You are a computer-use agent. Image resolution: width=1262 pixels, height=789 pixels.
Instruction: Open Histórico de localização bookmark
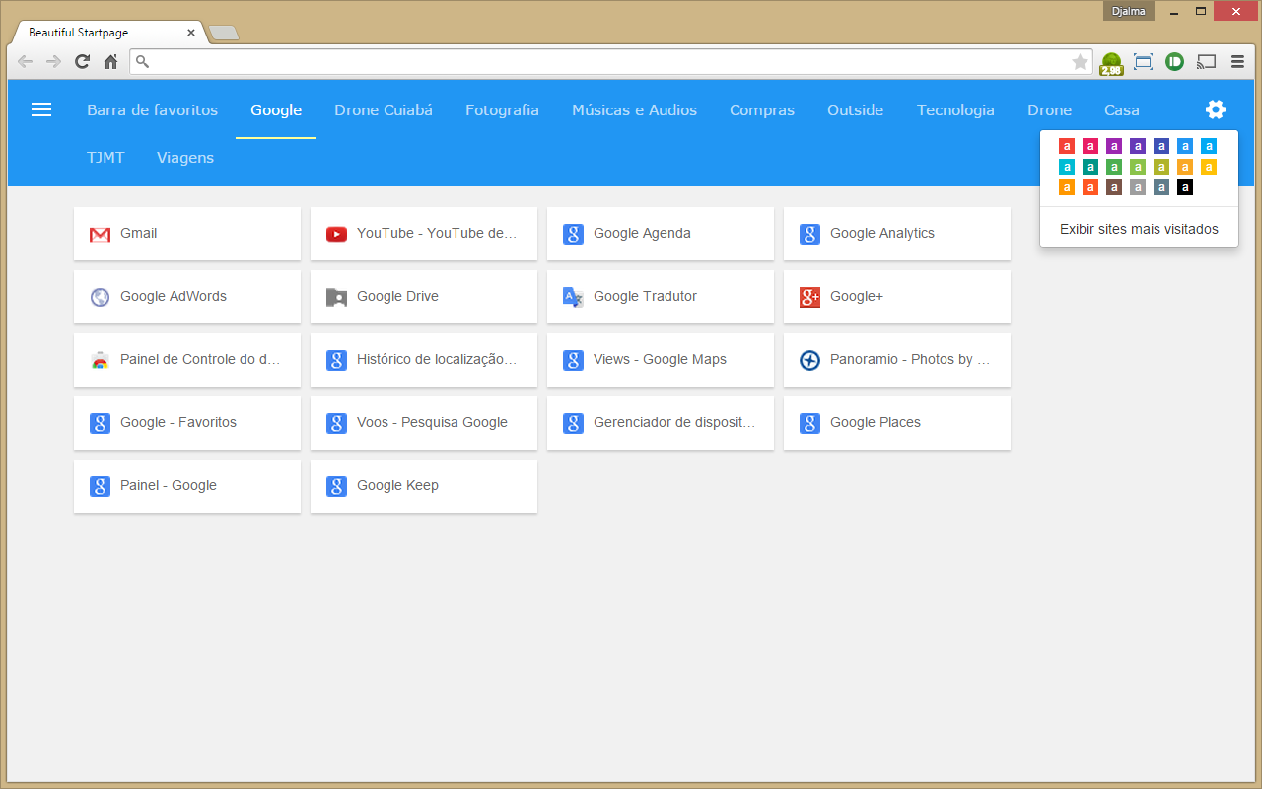[424, 360]
